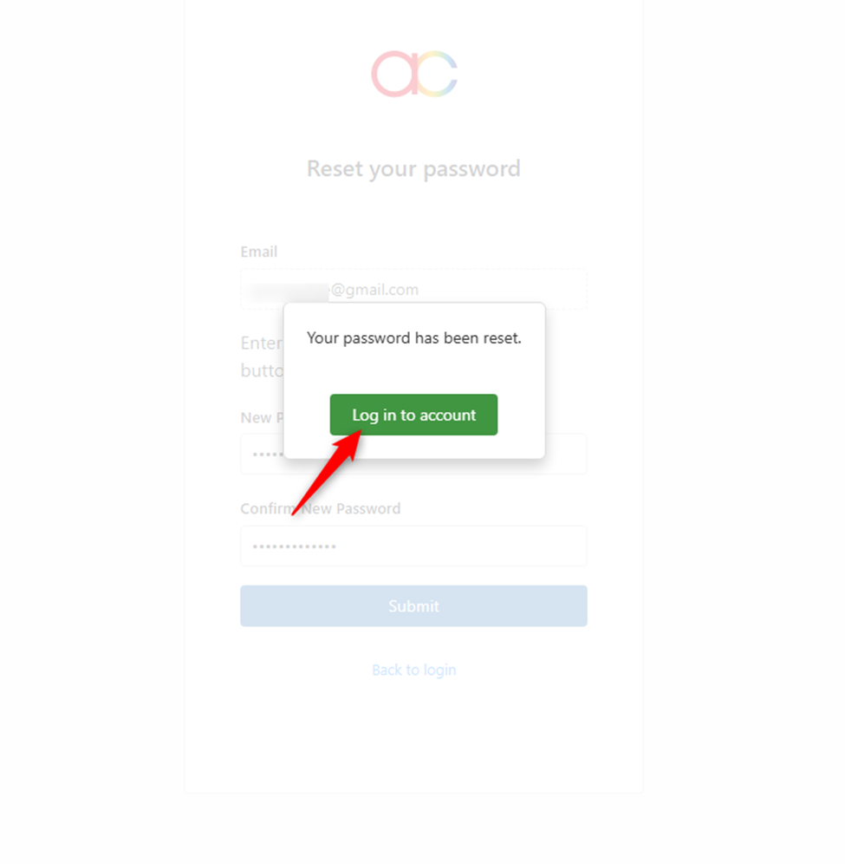
Task: Click the blurred email username portion
Action: (288, 290)
